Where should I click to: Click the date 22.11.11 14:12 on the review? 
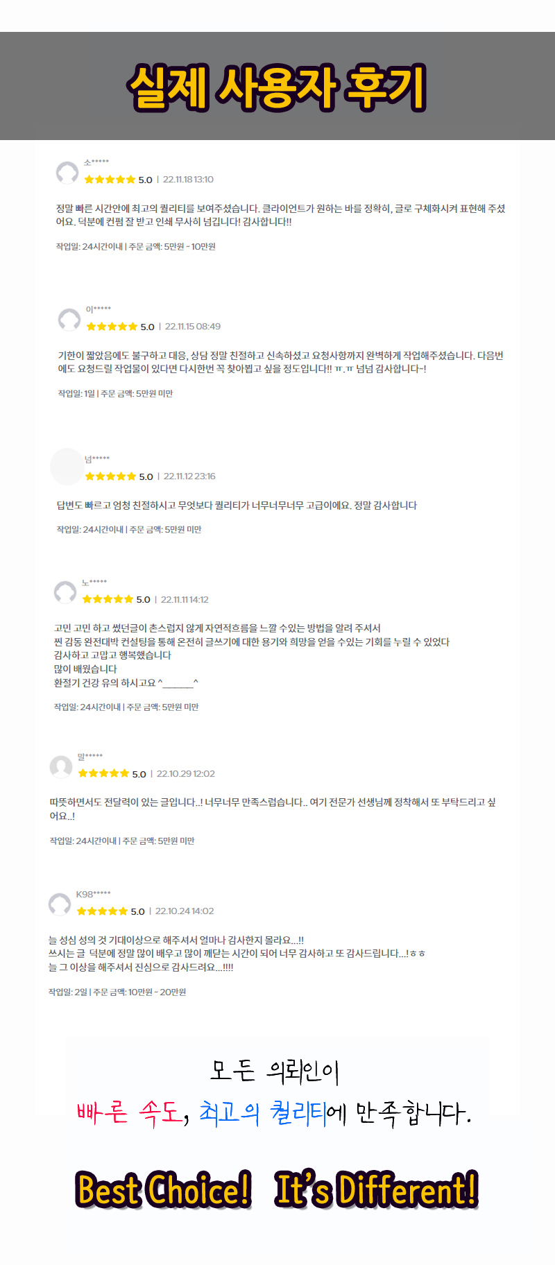(185, 600)
